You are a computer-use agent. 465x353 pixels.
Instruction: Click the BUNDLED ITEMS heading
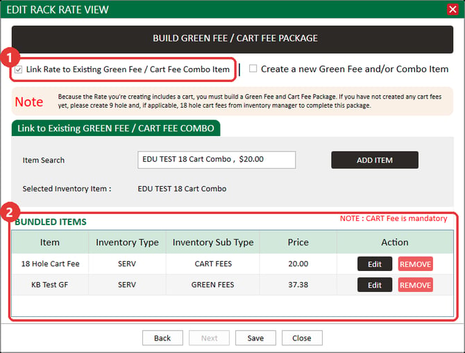click(x=51, y=222)
